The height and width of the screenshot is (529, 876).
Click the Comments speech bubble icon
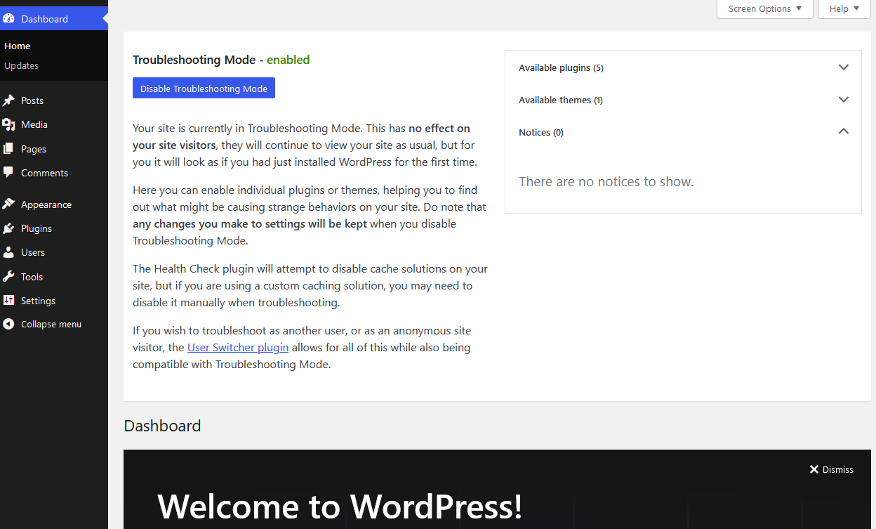click(x=8, y=173)
